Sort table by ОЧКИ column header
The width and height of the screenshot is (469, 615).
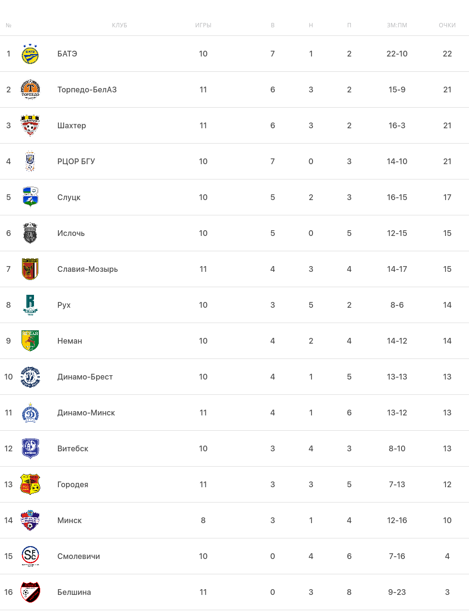[447, 25]
